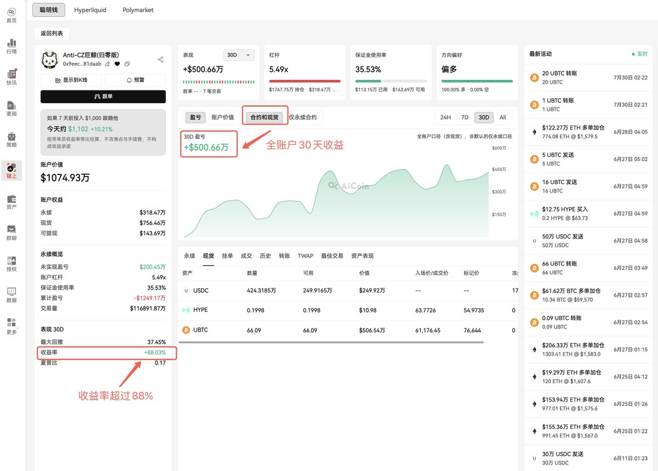658x471 pixels.
Task: Click the 数量 column header
Action: pyautogui.click(x=252, y=273)
